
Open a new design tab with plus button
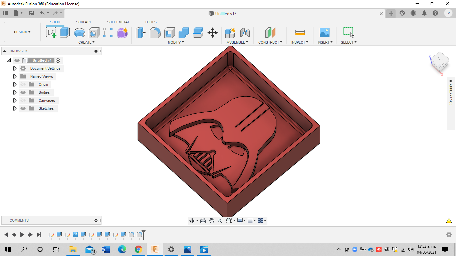point(391,13)
